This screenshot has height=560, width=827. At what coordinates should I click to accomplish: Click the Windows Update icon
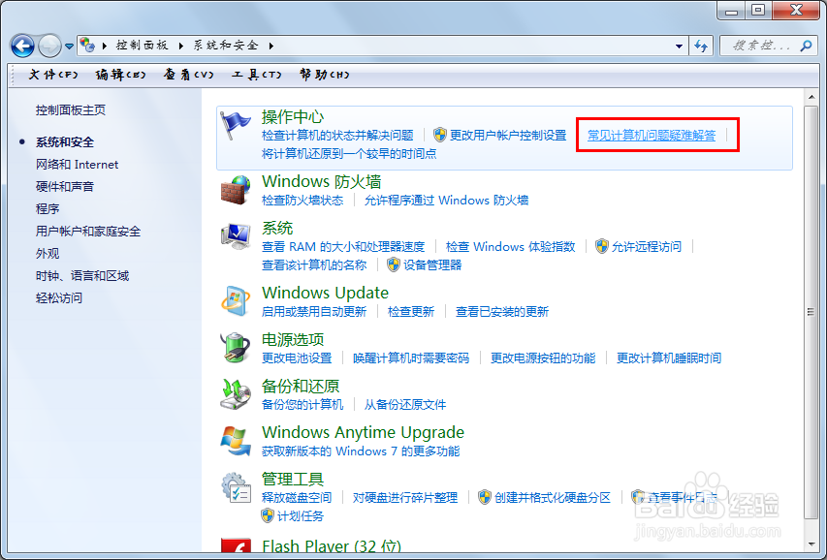point(236,301)
